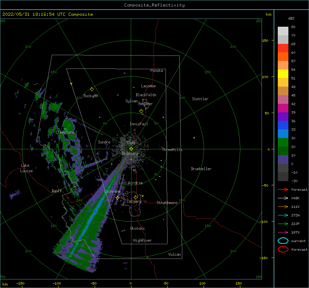
Task: Click the Ponoka town label
Action: coord(157,71)
